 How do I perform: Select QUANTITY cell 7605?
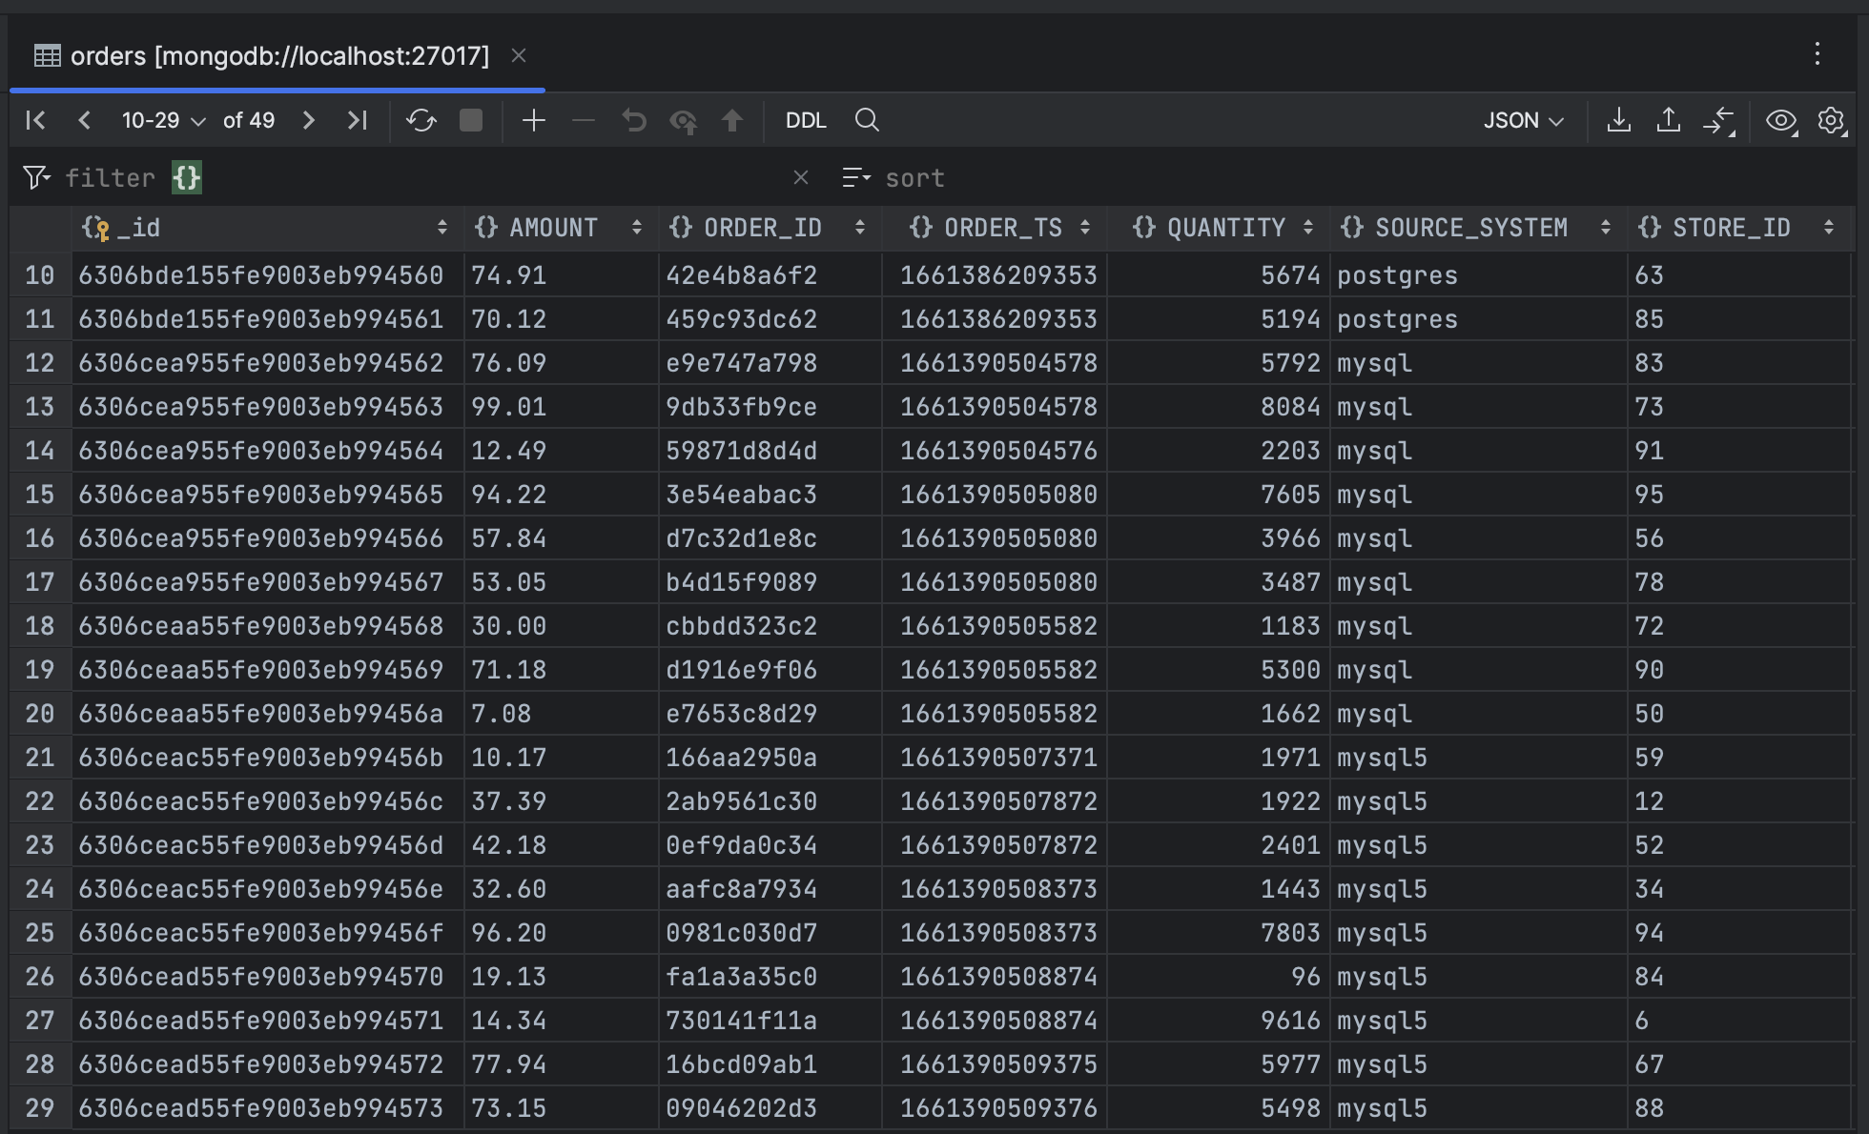(1219, 495)
